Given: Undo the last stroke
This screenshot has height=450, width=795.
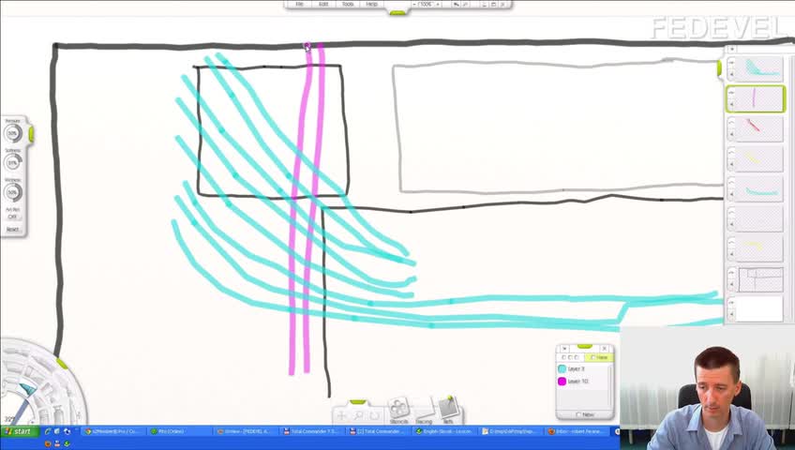Looking at the screenshot, I should click(x=457, y=4).
